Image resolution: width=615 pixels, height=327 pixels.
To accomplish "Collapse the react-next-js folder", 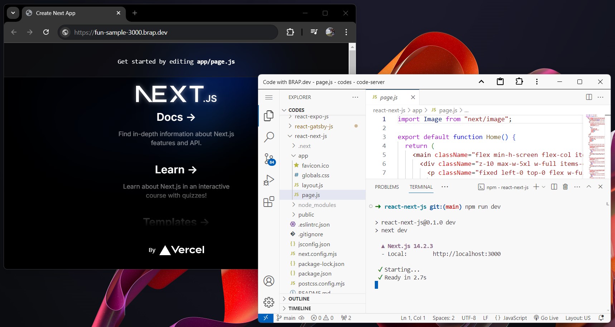I will (x=310, y=136).
